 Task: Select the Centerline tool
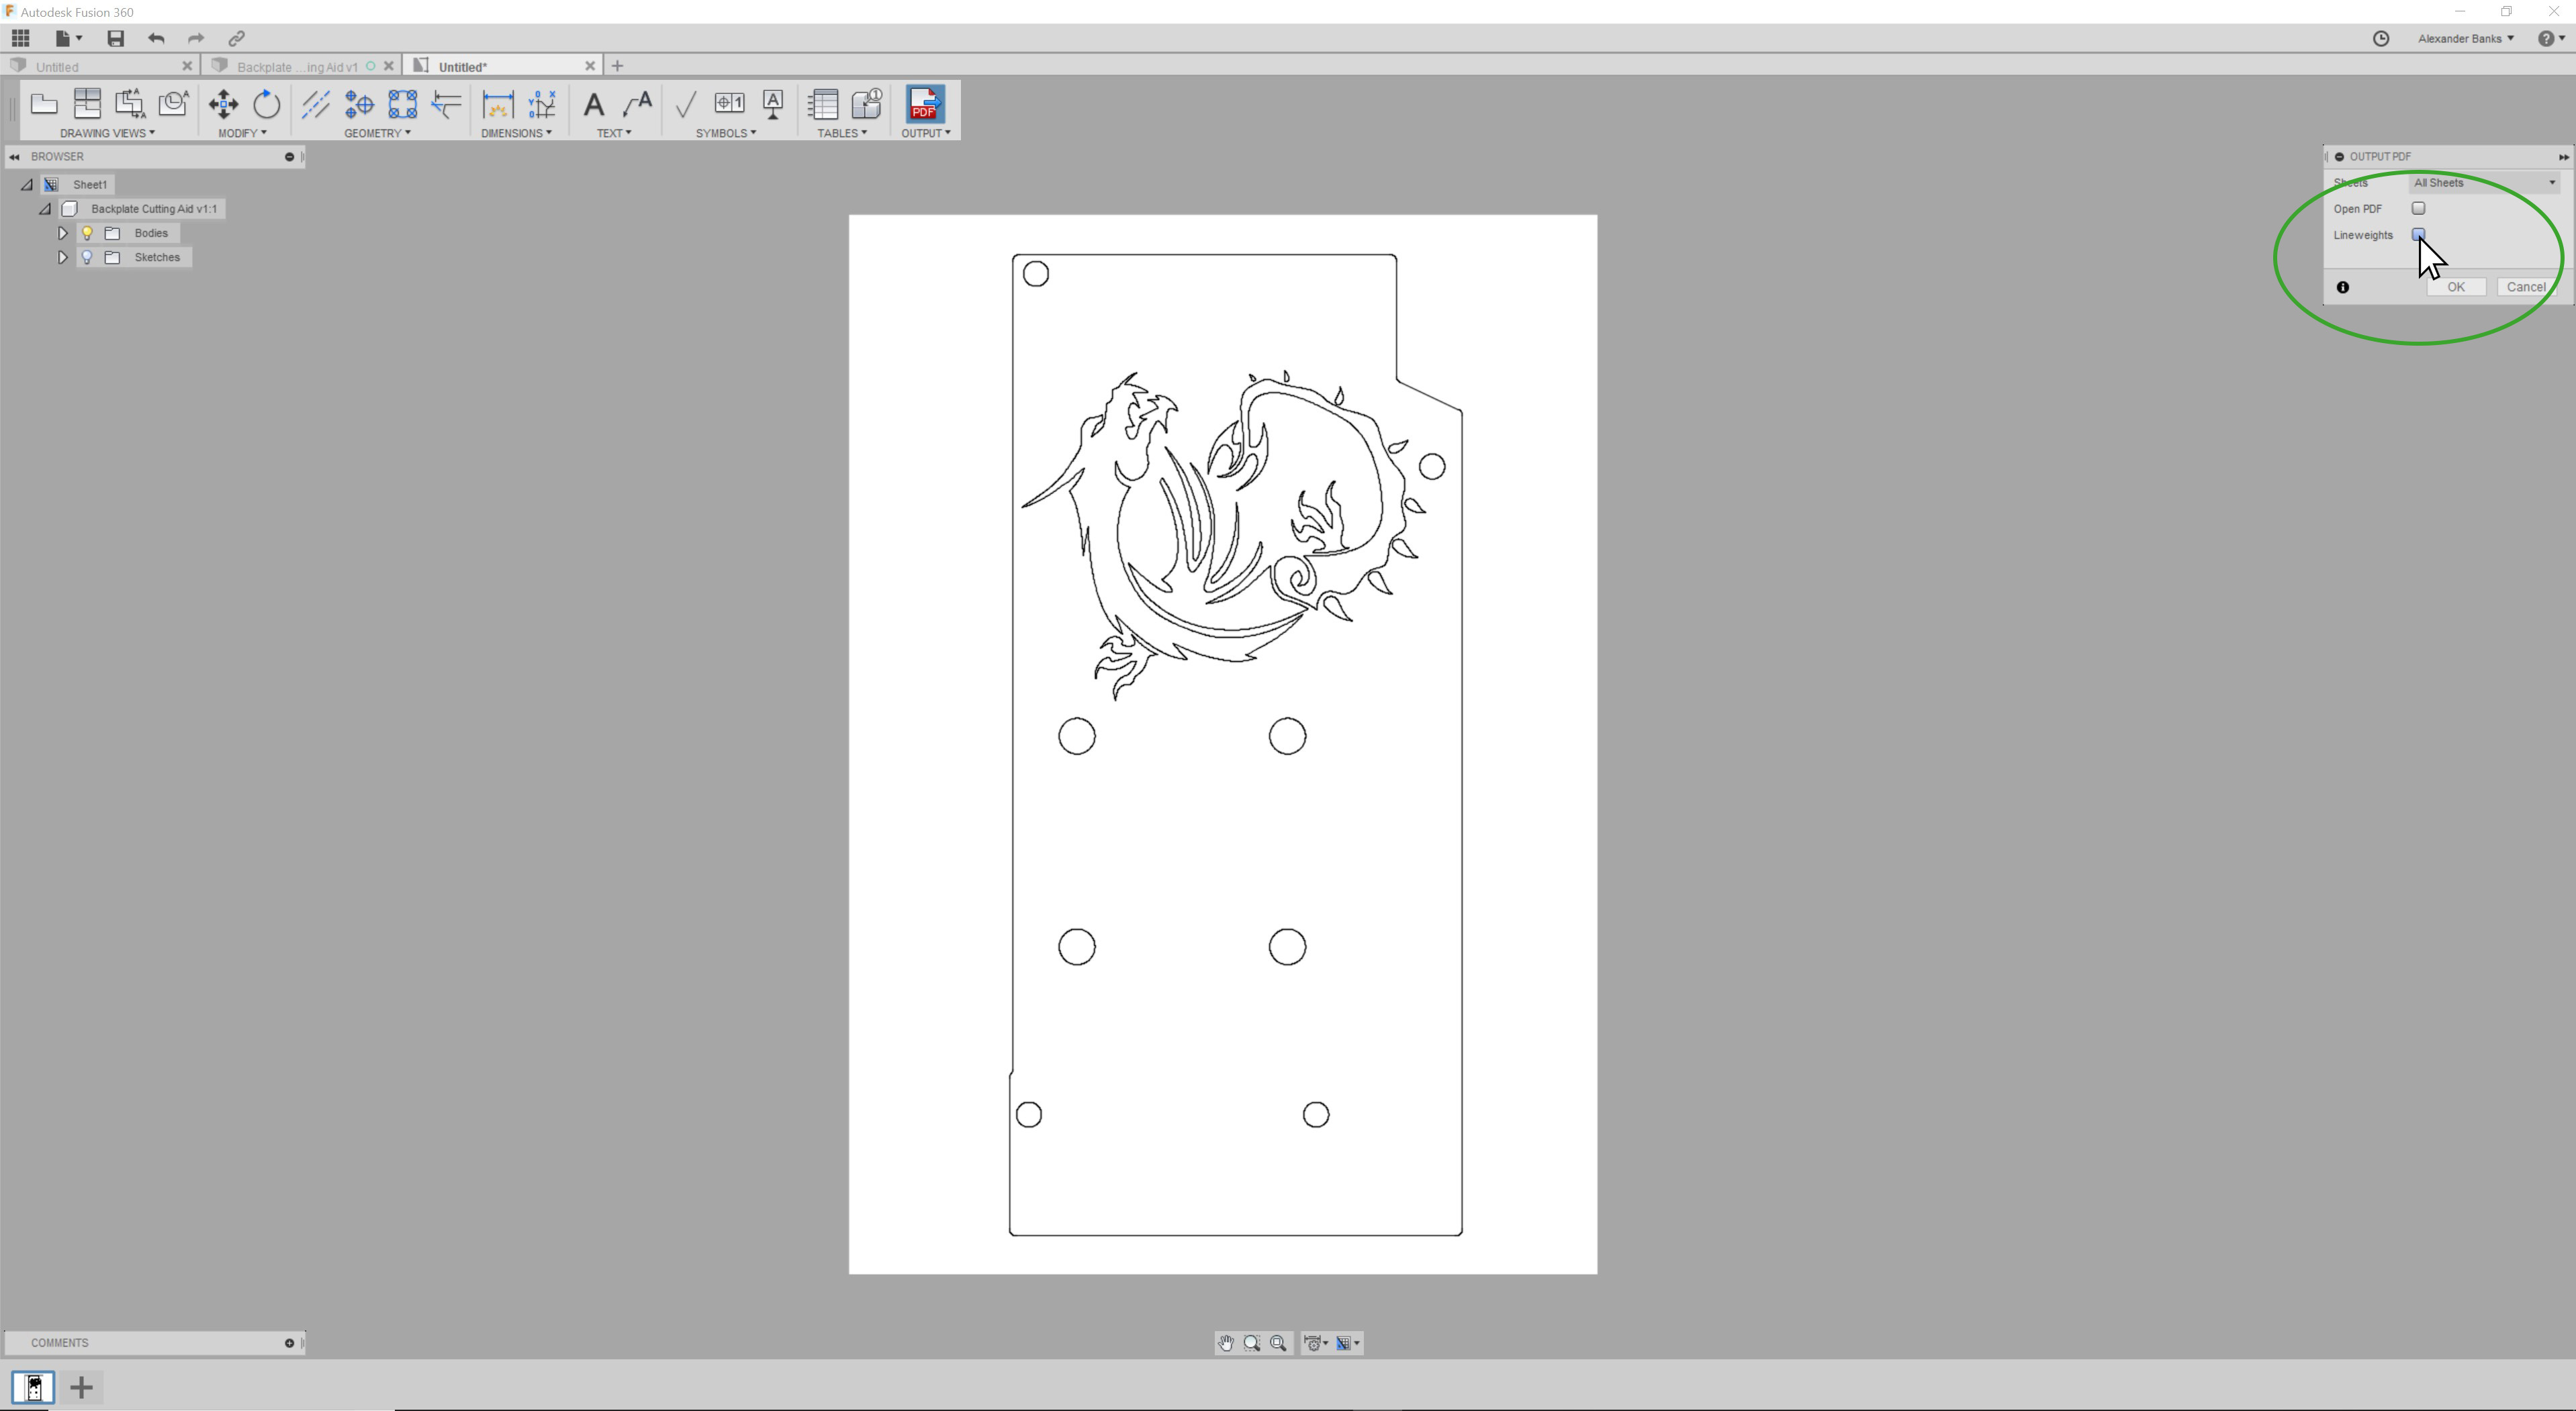[x=316, y=104]
